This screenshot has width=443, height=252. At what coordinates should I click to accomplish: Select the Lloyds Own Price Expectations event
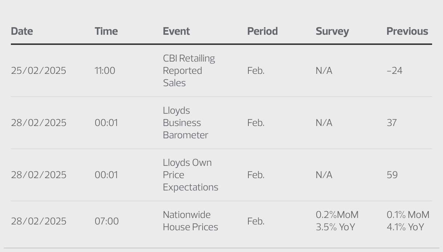pos(190,175)
